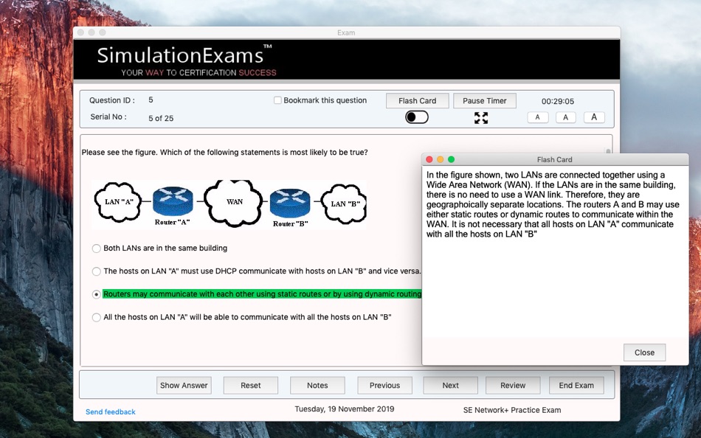Click the LAN "A" cloud in the diagram
The height and width of the screenshot is (438, 701).
[118, 201]
